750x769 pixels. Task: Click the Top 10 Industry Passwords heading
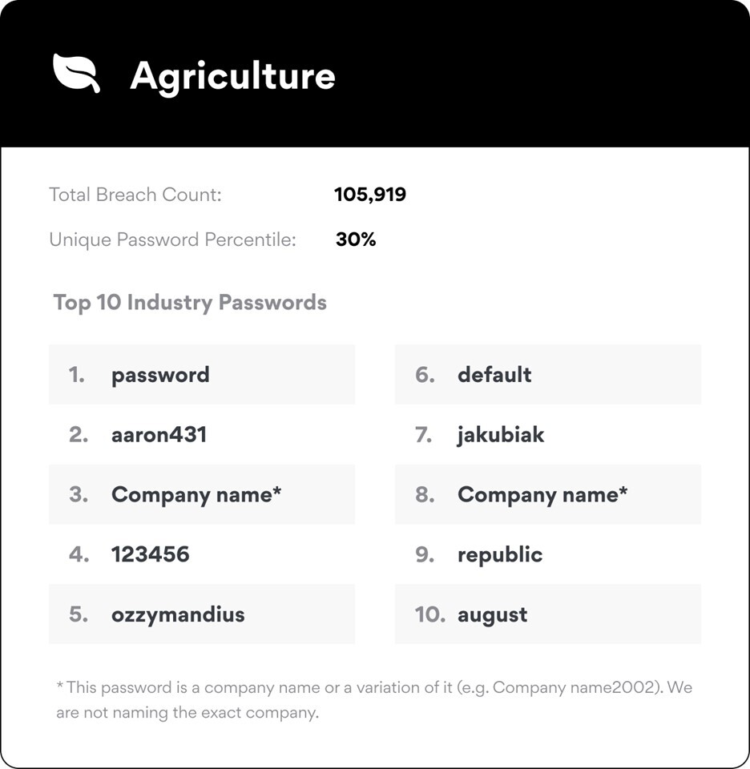point(190,303)
